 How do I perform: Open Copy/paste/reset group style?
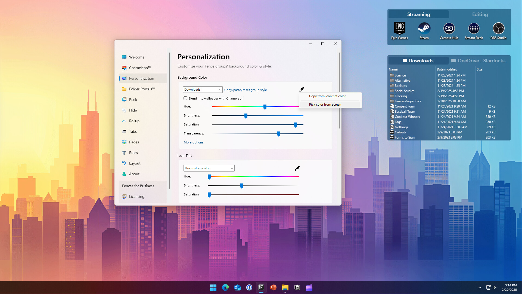(x=245, y=90)
